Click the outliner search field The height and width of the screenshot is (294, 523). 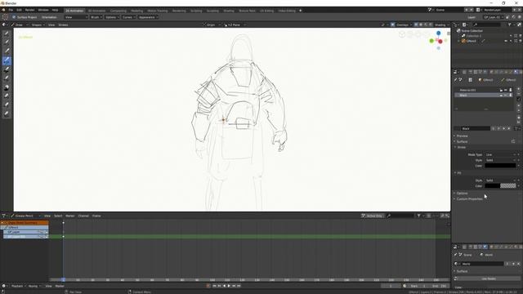click(487, 24)
